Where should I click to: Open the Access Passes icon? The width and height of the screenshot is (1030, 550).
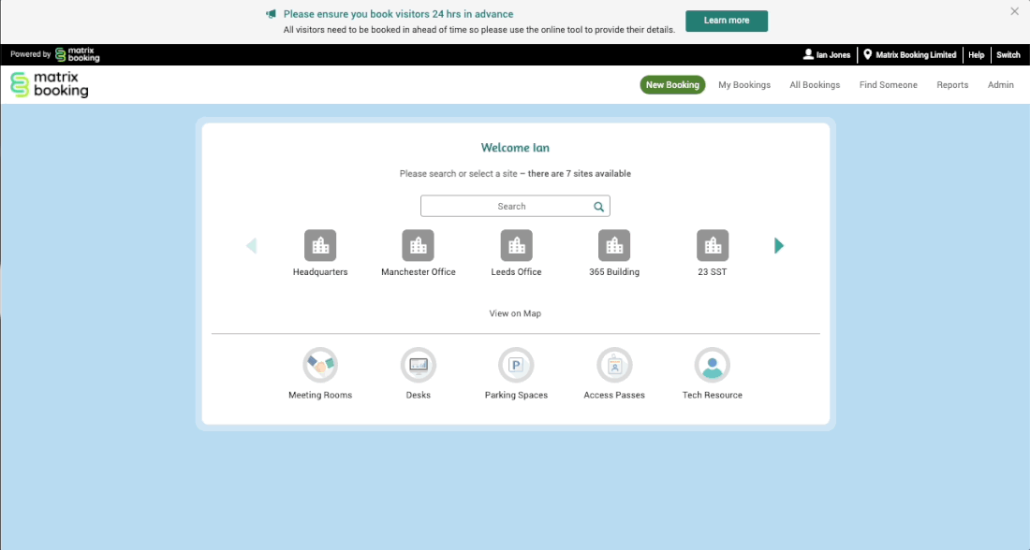pyautogui.click(x=614, y=366)
